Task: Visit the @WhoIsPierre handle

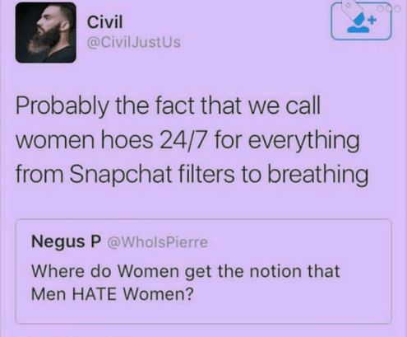Action: coord(158,242)
